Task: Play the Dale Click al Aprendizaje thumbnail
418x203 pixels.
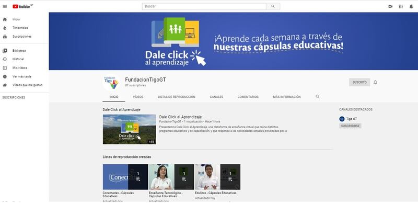Action: point(129,129)
